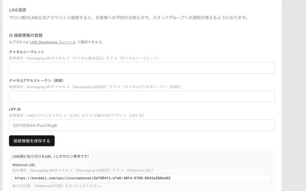Image resolution: width=306 pixels, height=191 pixels.
Task: Click the アクセストークン 取得場所 hint text
Action: [x=96, y=87]
